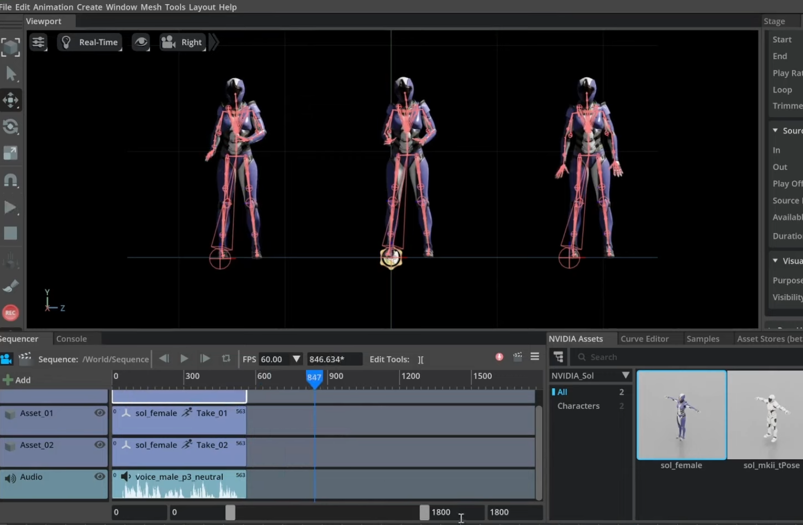Toggle Audio track eye icon
803x525 pixels.
point(99,477)
